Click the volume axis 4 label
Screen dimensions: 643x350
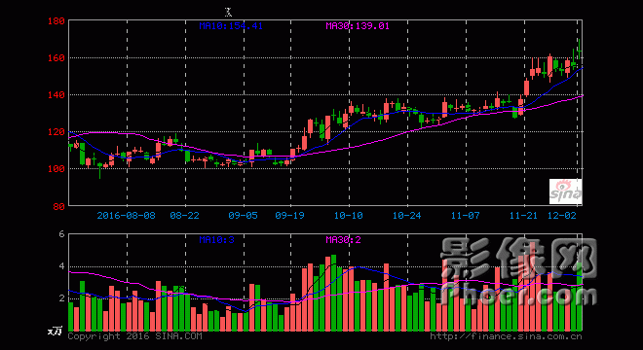point(62,266)
